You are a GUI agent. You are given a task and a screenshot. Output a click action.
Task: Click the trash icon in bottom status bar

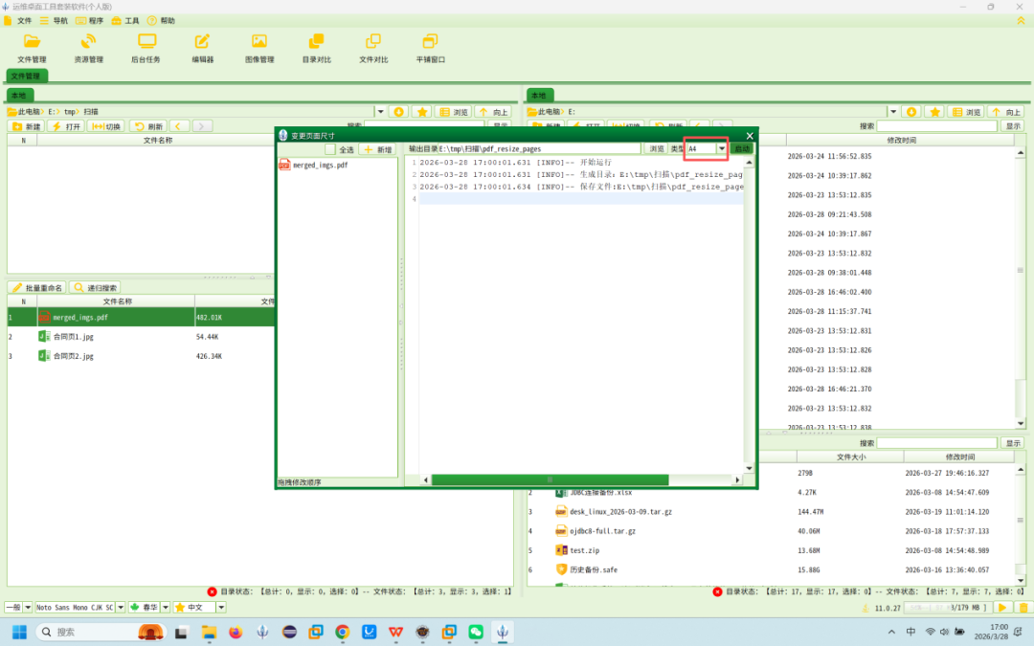(x=1023, y=607)
